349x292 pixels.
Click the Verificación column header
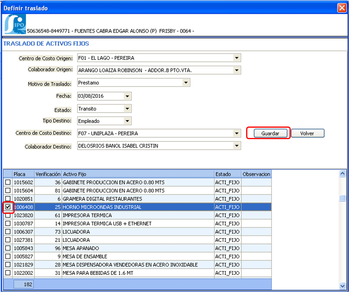click(48, 174)
